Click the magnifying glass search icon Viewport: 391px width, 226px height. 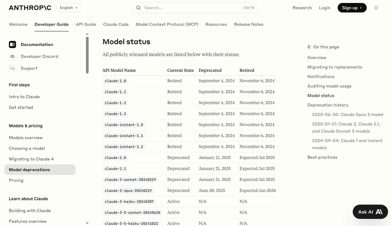[x=138, y=8]
